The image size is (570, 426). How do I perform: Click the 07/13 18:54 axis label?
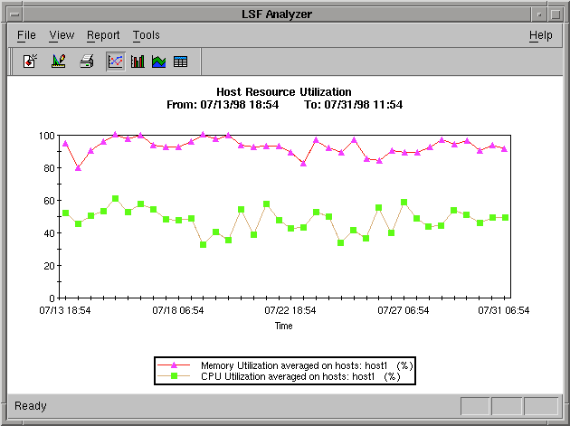click(x=65, y=310)
